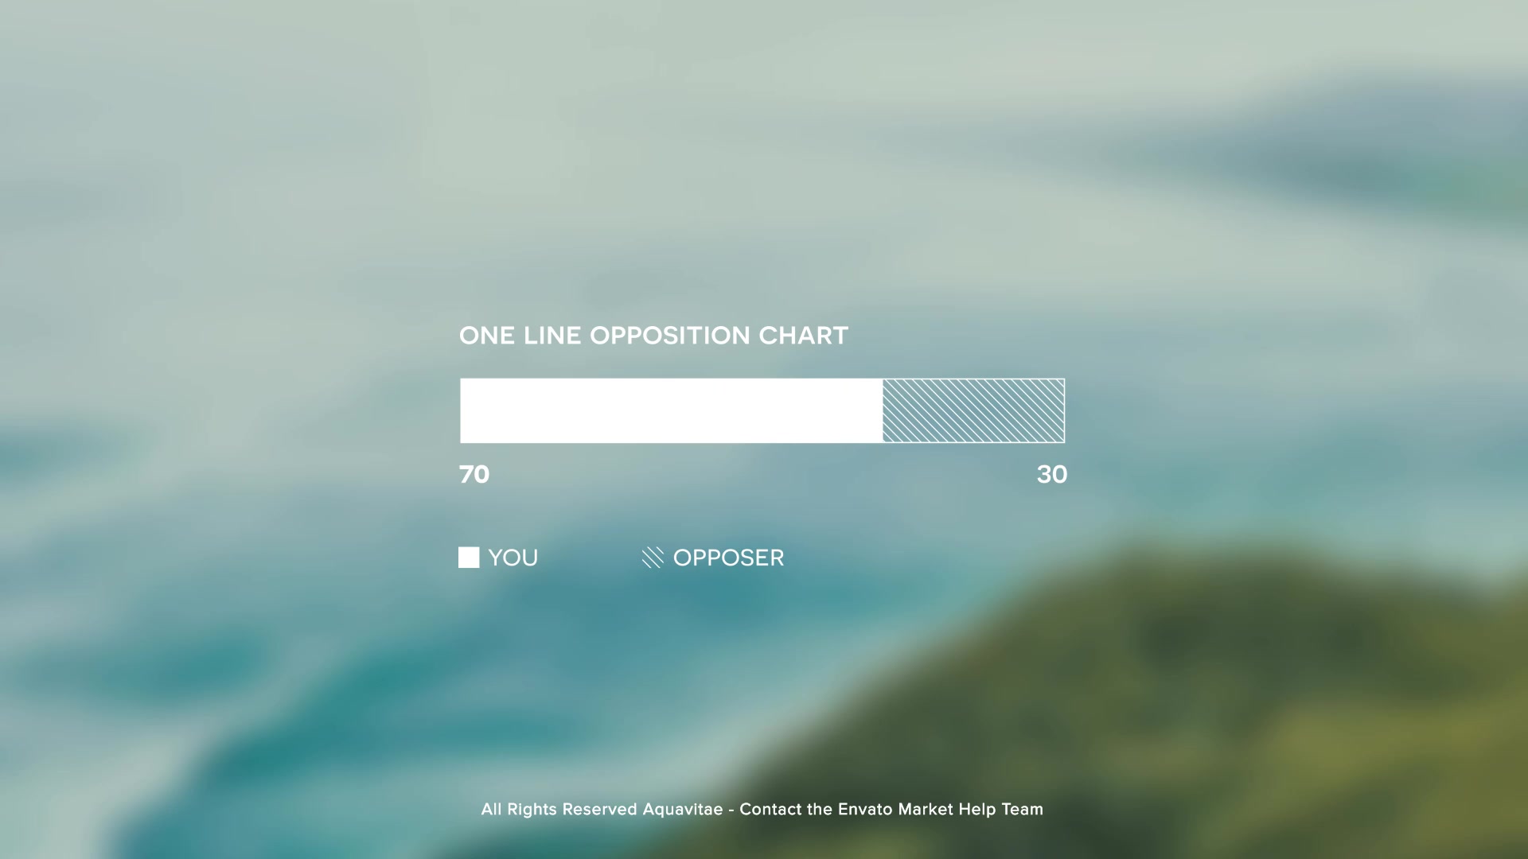Click the YOU legend icon
Image resolution: width=1528 pixels, height=859 pixels.
click(x=468, y=557)
